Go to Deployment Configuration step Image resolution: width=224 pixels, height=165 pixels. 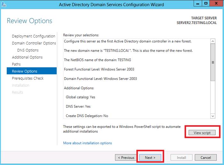pyautogui.click(x=34, y=36)
